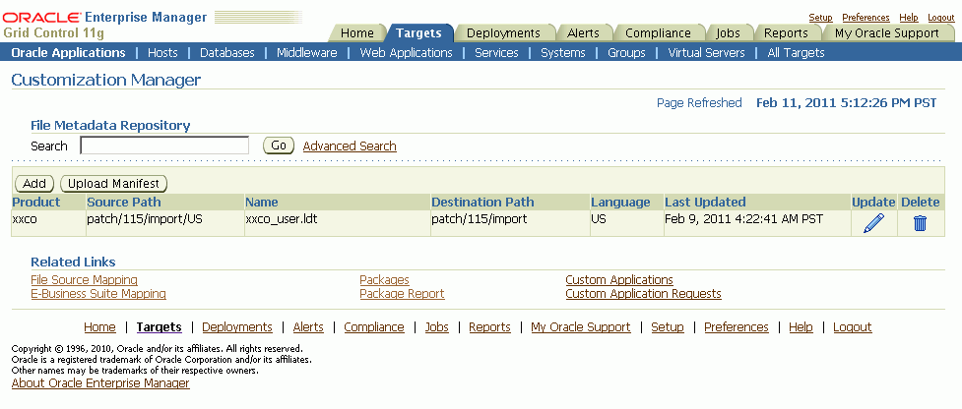
Task: Go to the Compliance tab
Action: (x=658, y=33)
